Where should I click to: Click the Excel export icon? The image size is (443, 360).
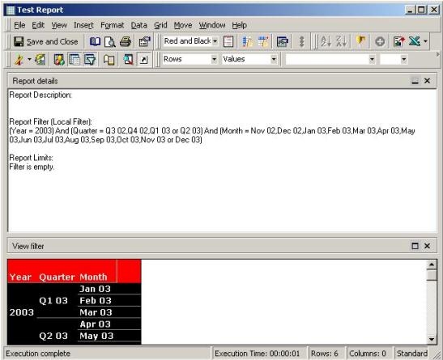[414, 42]
